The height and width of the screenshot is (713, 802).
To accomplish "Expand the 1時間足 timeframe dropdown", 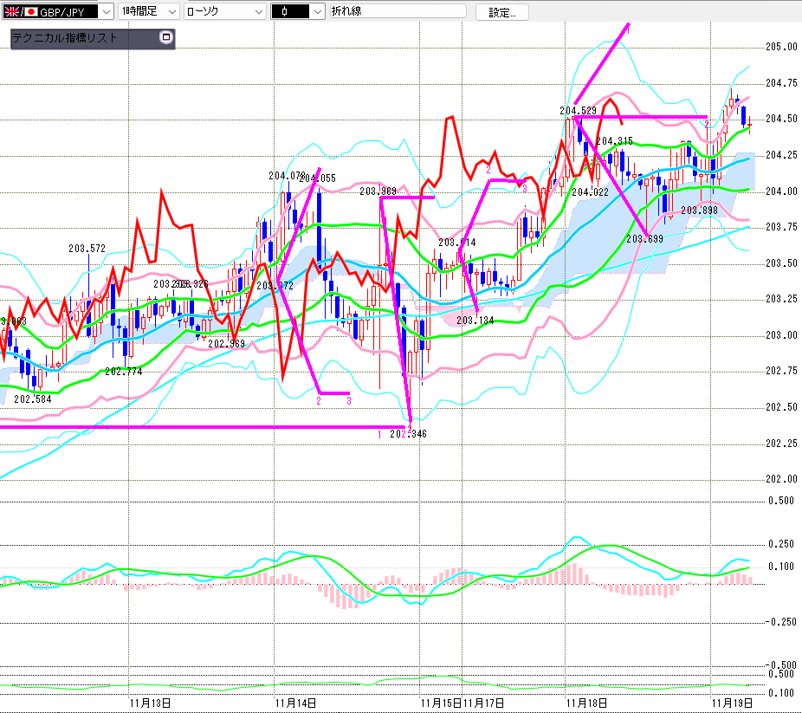I will tap(171, 11).
